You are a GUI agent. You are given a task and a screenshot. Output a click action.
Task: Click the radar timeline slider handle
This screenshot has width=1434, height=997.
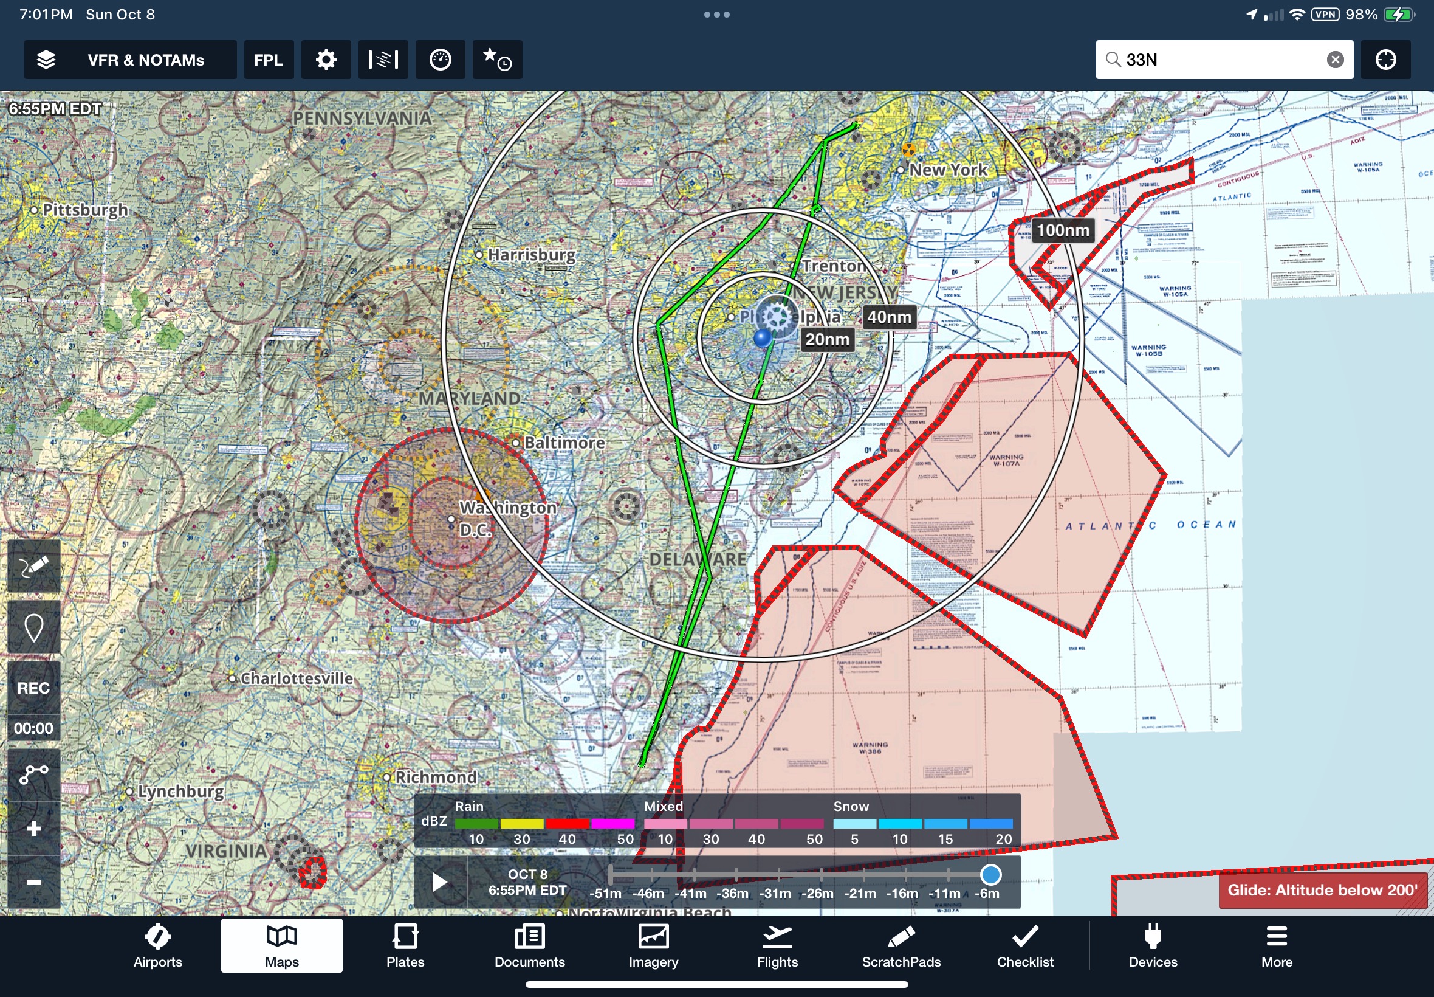point(990,875)
